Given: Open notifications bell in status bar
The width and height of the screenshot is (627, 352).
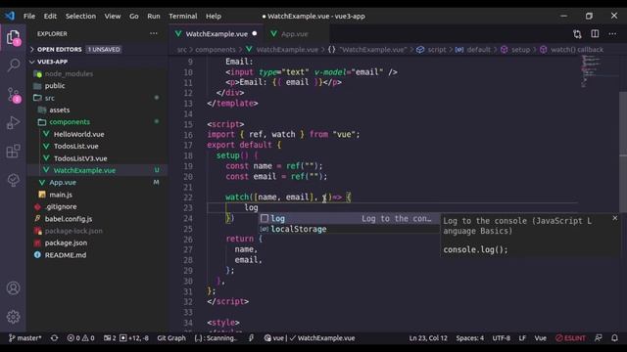Looking at the screenshot, I should [x=614, y=338].
